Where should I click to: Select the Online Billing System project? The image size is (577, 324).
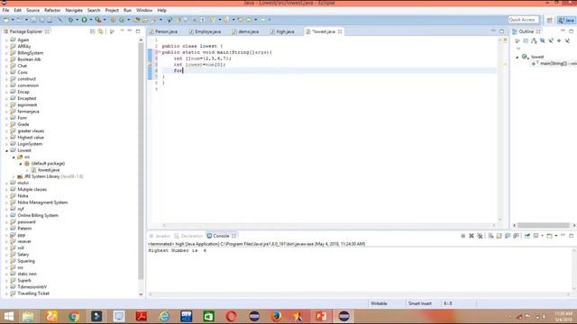[x=38, y=216]
